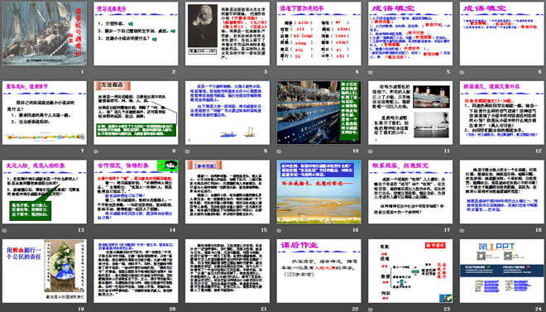Screen dimensions: 546x312
Task: Select slide 11 with the two ship photos
Action: (x=410, y=113)
